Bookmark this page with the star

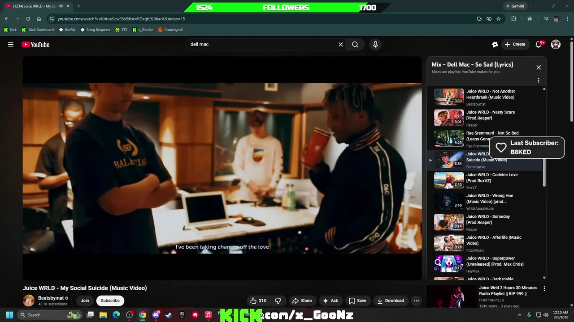coord(499,19)
